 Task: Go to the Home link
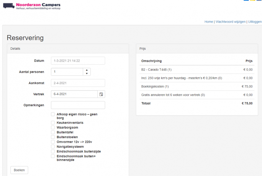coord(208,22)
